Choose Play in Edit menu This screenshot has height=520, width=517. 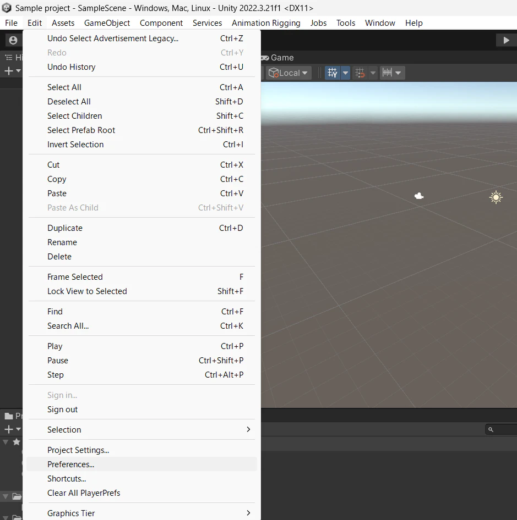pyautogui.click(x=142, y=346)
